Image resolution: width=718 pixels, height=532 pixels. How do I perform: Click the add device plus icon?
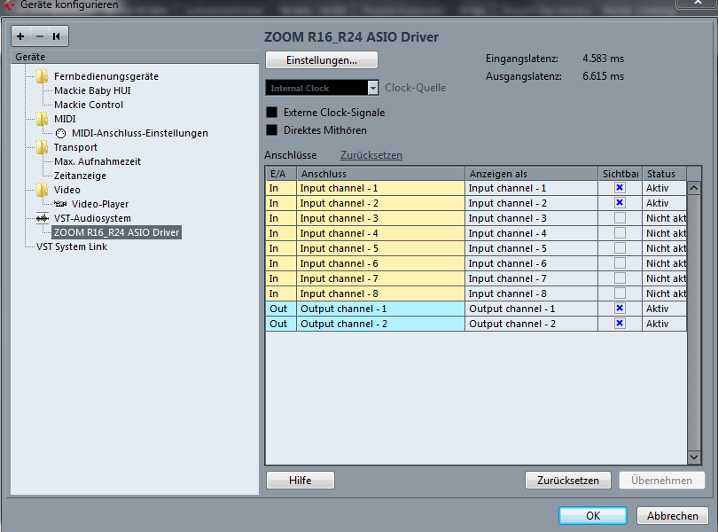(20, 36)
